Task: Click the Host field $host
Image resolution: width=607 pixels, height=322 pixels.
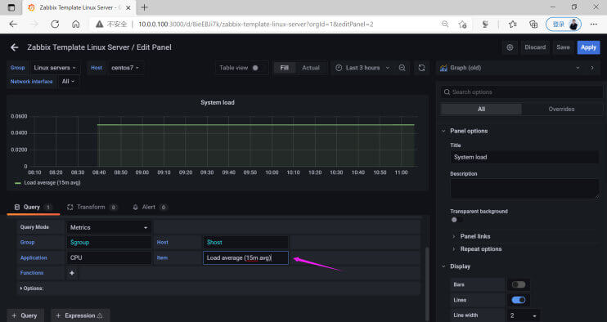Action: tap(245, 243)
